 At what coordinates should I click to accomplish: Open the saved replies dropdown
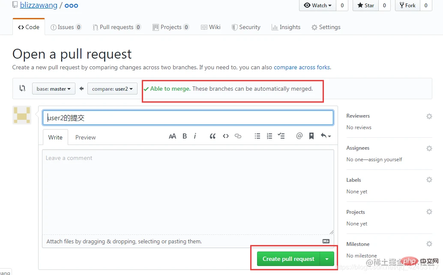coord(326,136)
